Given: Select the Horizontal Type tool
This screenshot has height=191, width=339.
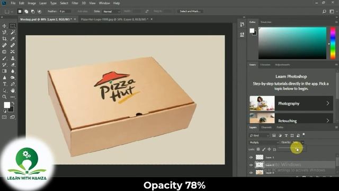Looking at the screenshot, I should [4, 84].
